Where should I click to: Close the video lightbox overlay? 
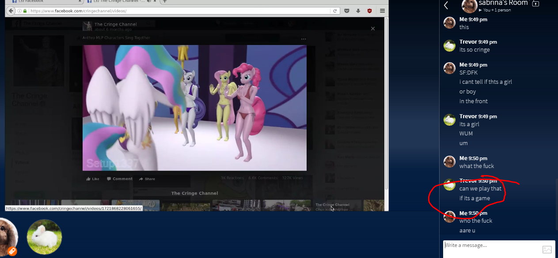point(372,29)
